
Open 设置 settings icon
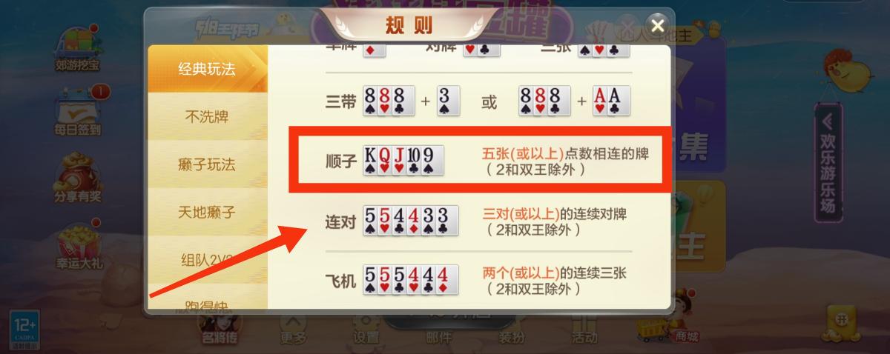(x=366, y=330)
